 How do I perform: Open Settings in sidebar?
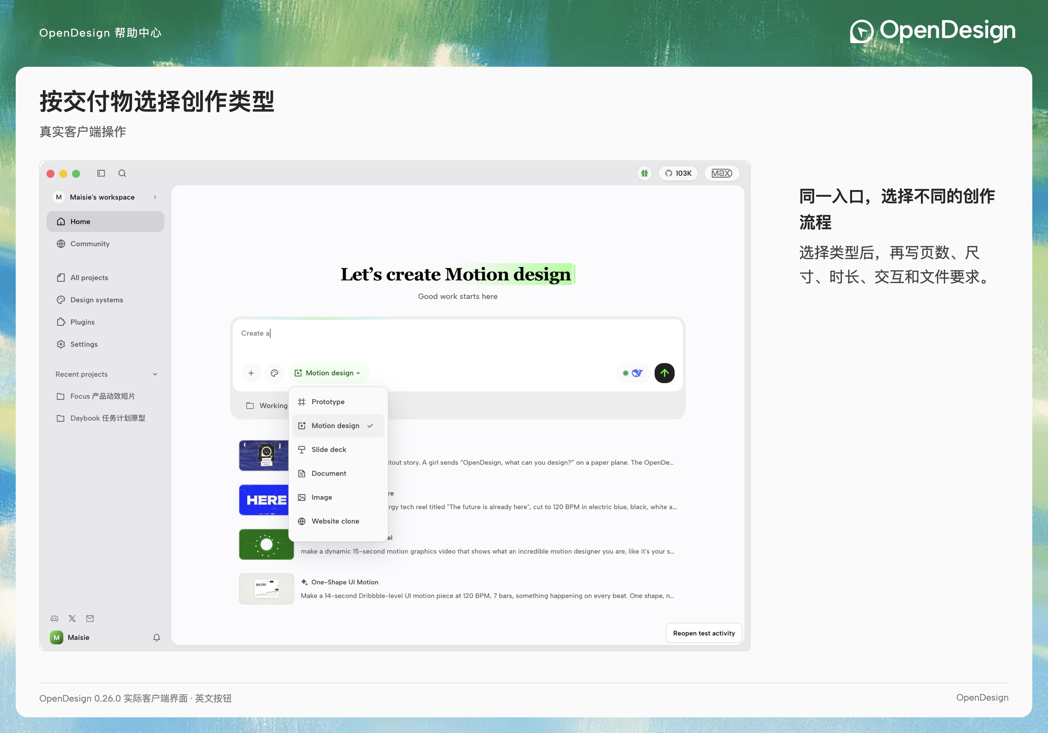105,344
